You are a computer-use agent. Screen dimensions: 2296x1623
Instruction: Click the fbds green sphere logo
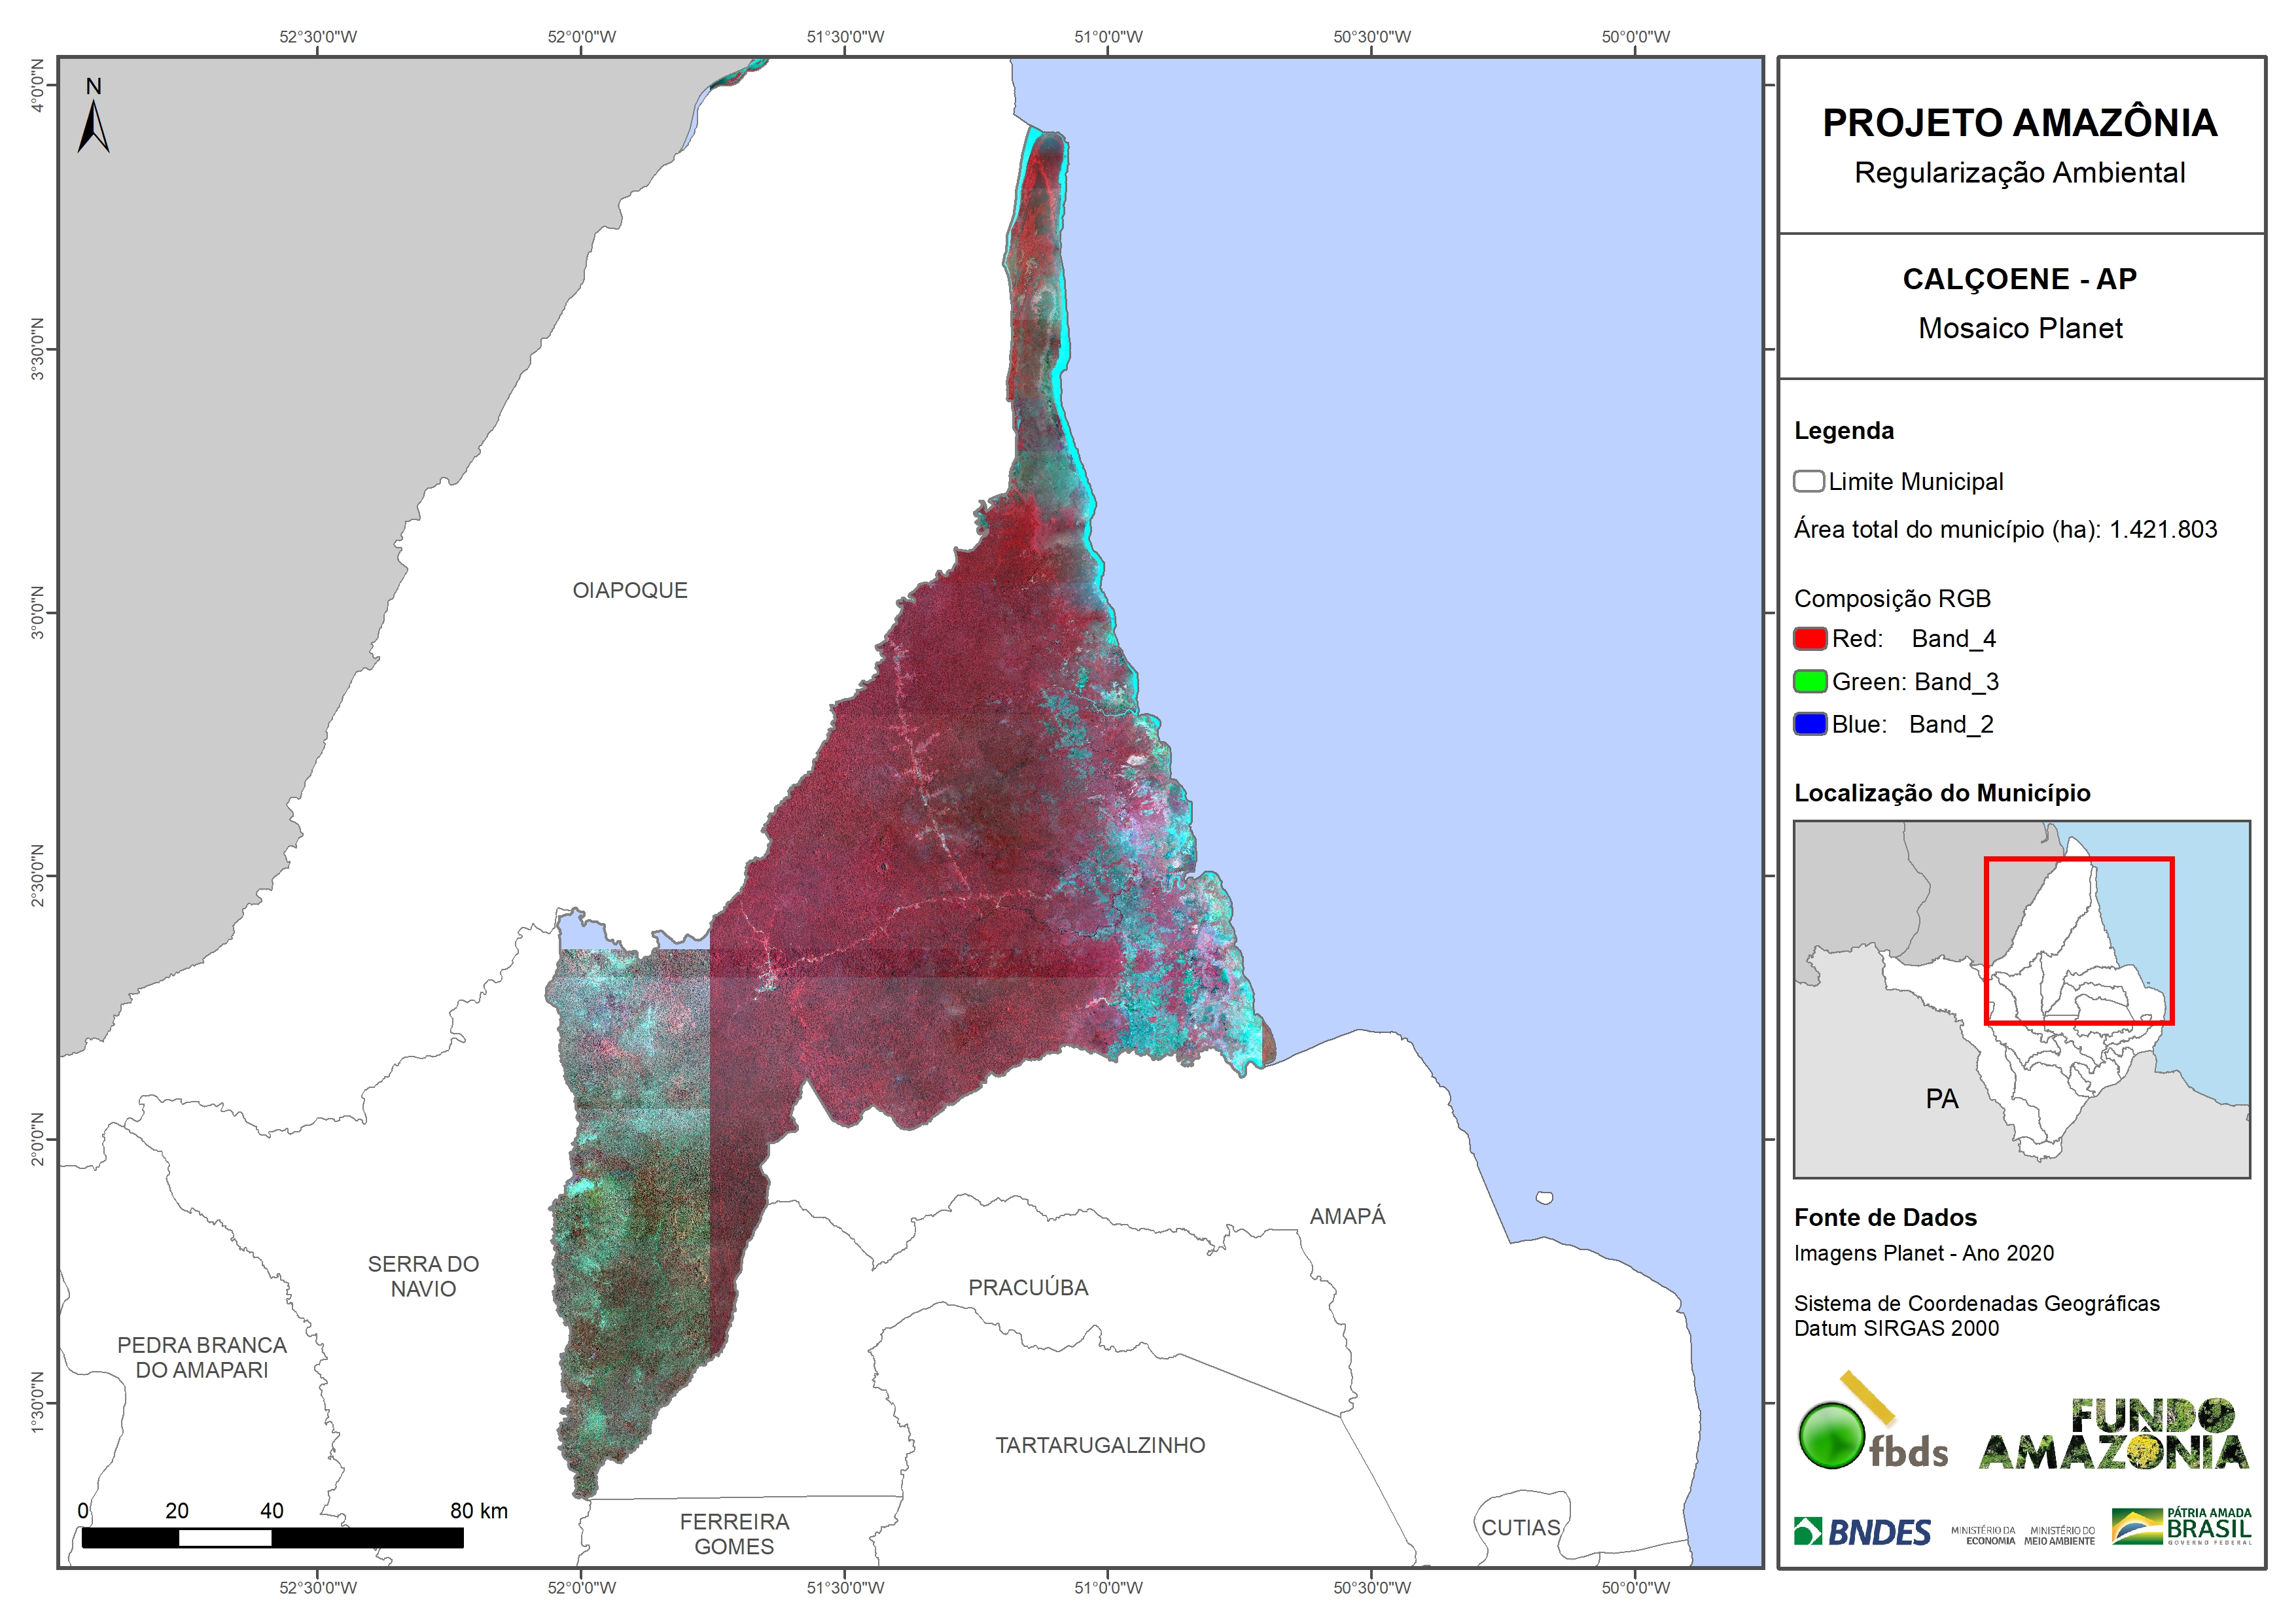(1832, 1435)
